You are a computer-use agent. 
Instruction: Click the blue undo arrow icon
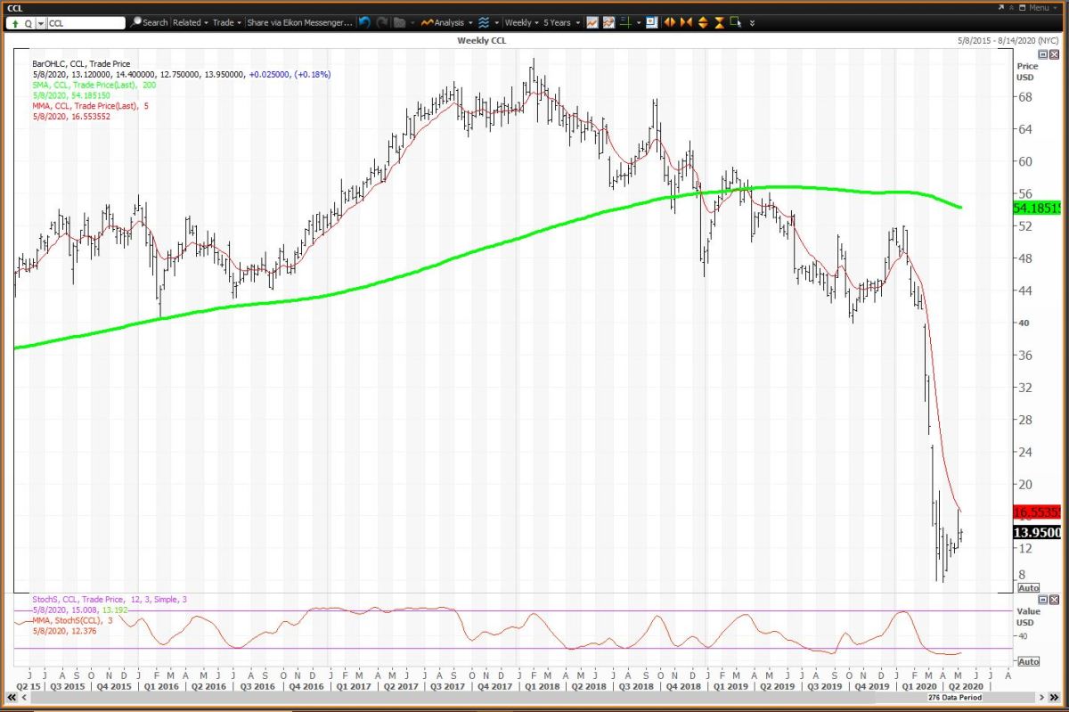(x=365, y=22)
